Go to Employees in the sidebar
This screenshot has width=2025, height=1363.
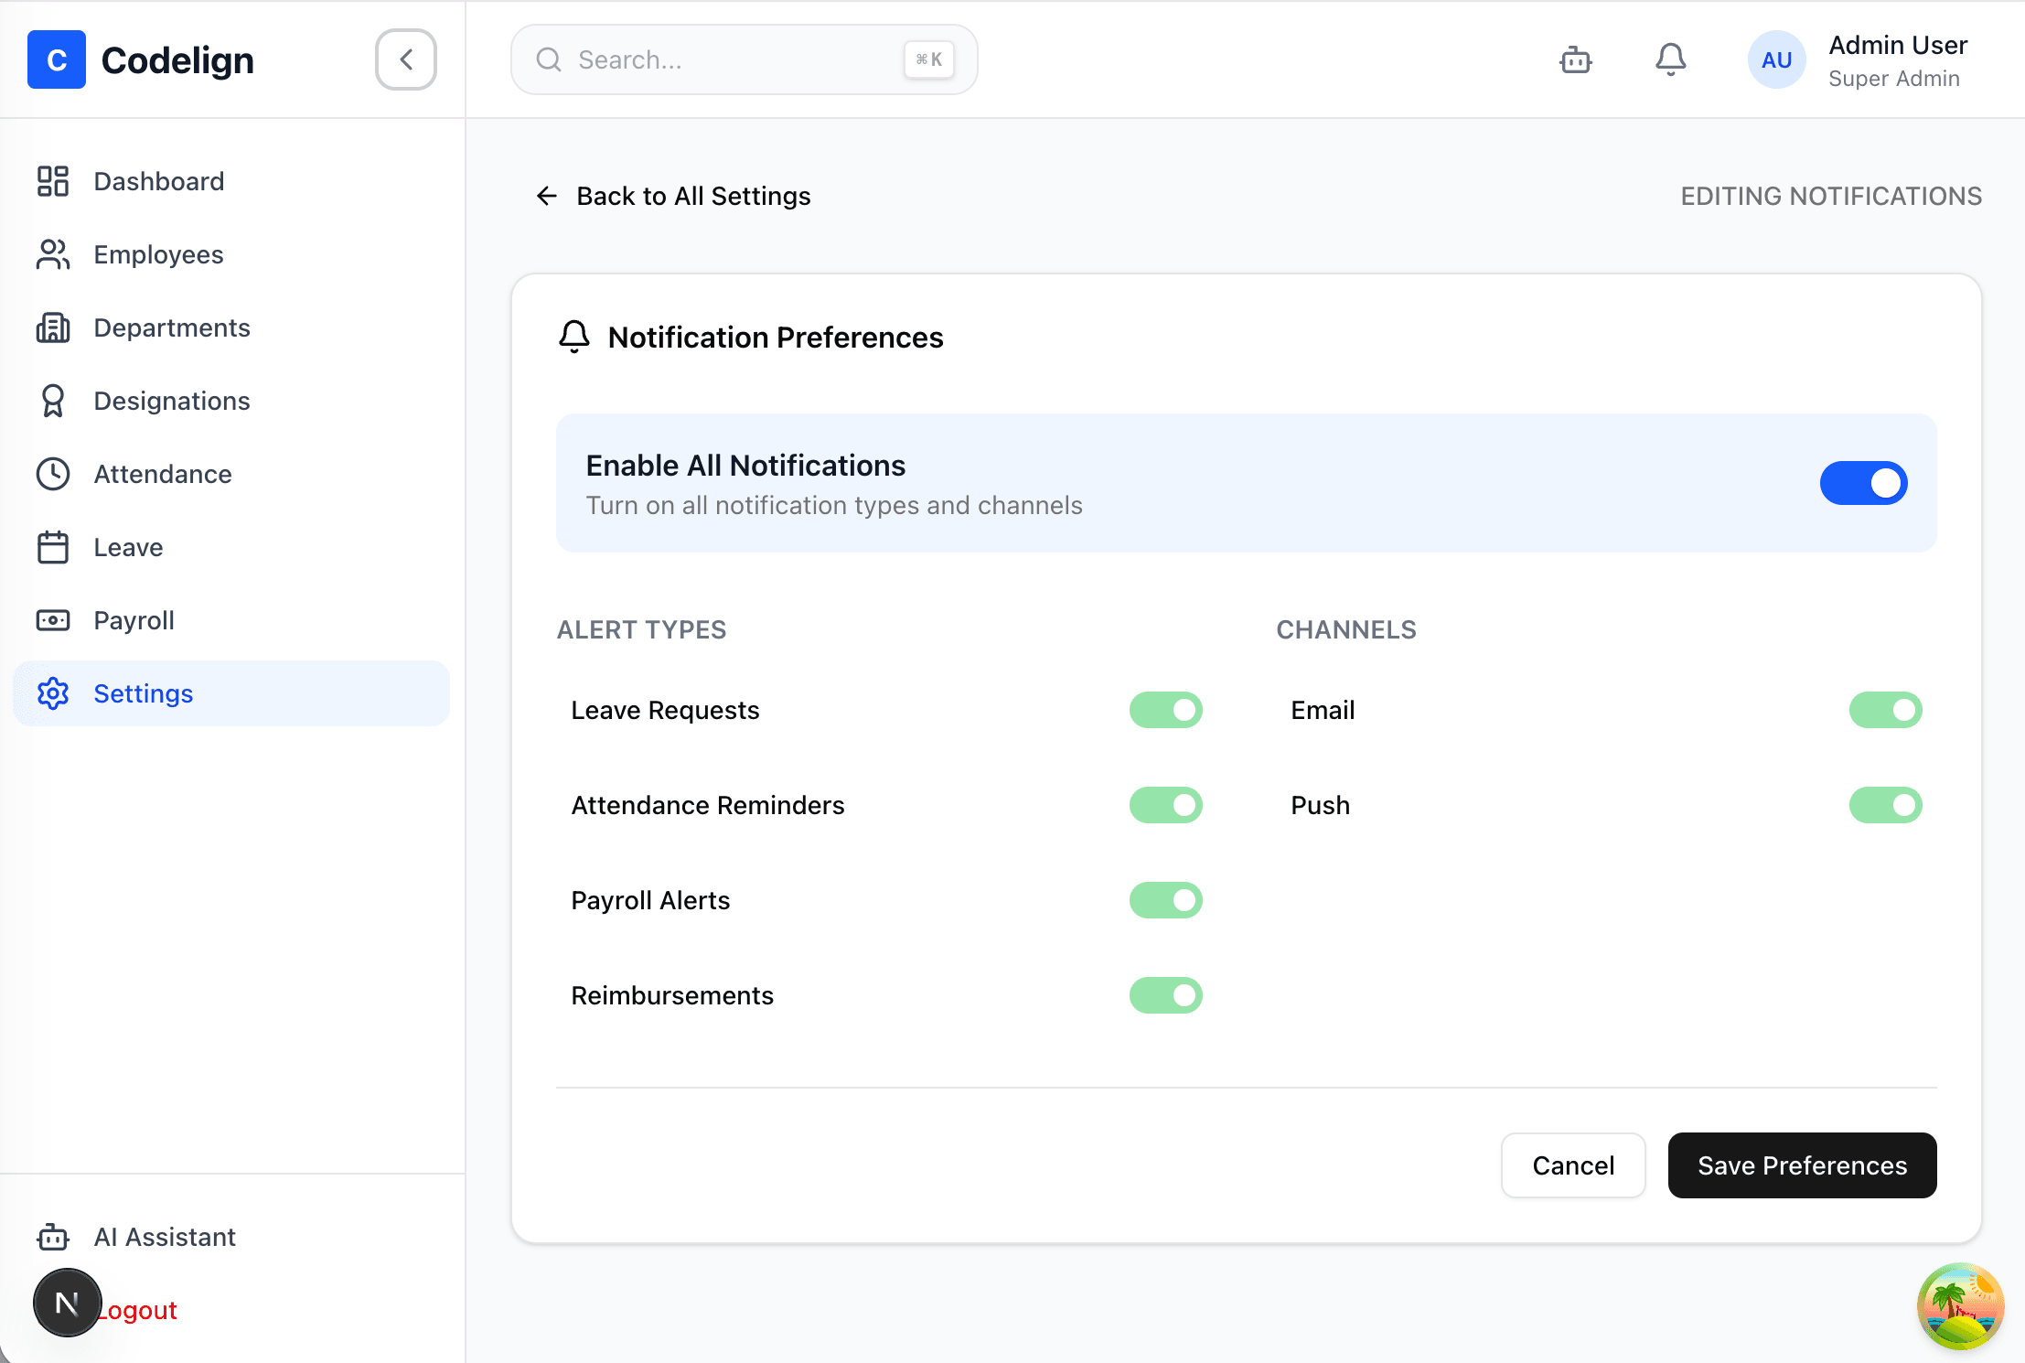158,254
